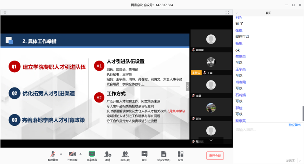The image size is (304, 164).
Task: Select host 王鑫 video thumbnail
Action: [x=211, y=64]
